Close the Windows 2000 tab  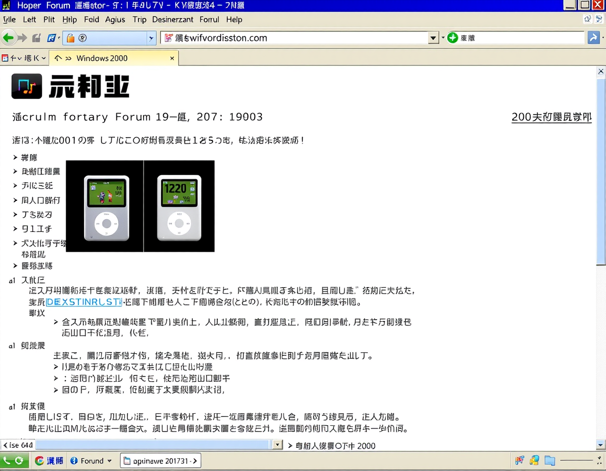[172, 58]
